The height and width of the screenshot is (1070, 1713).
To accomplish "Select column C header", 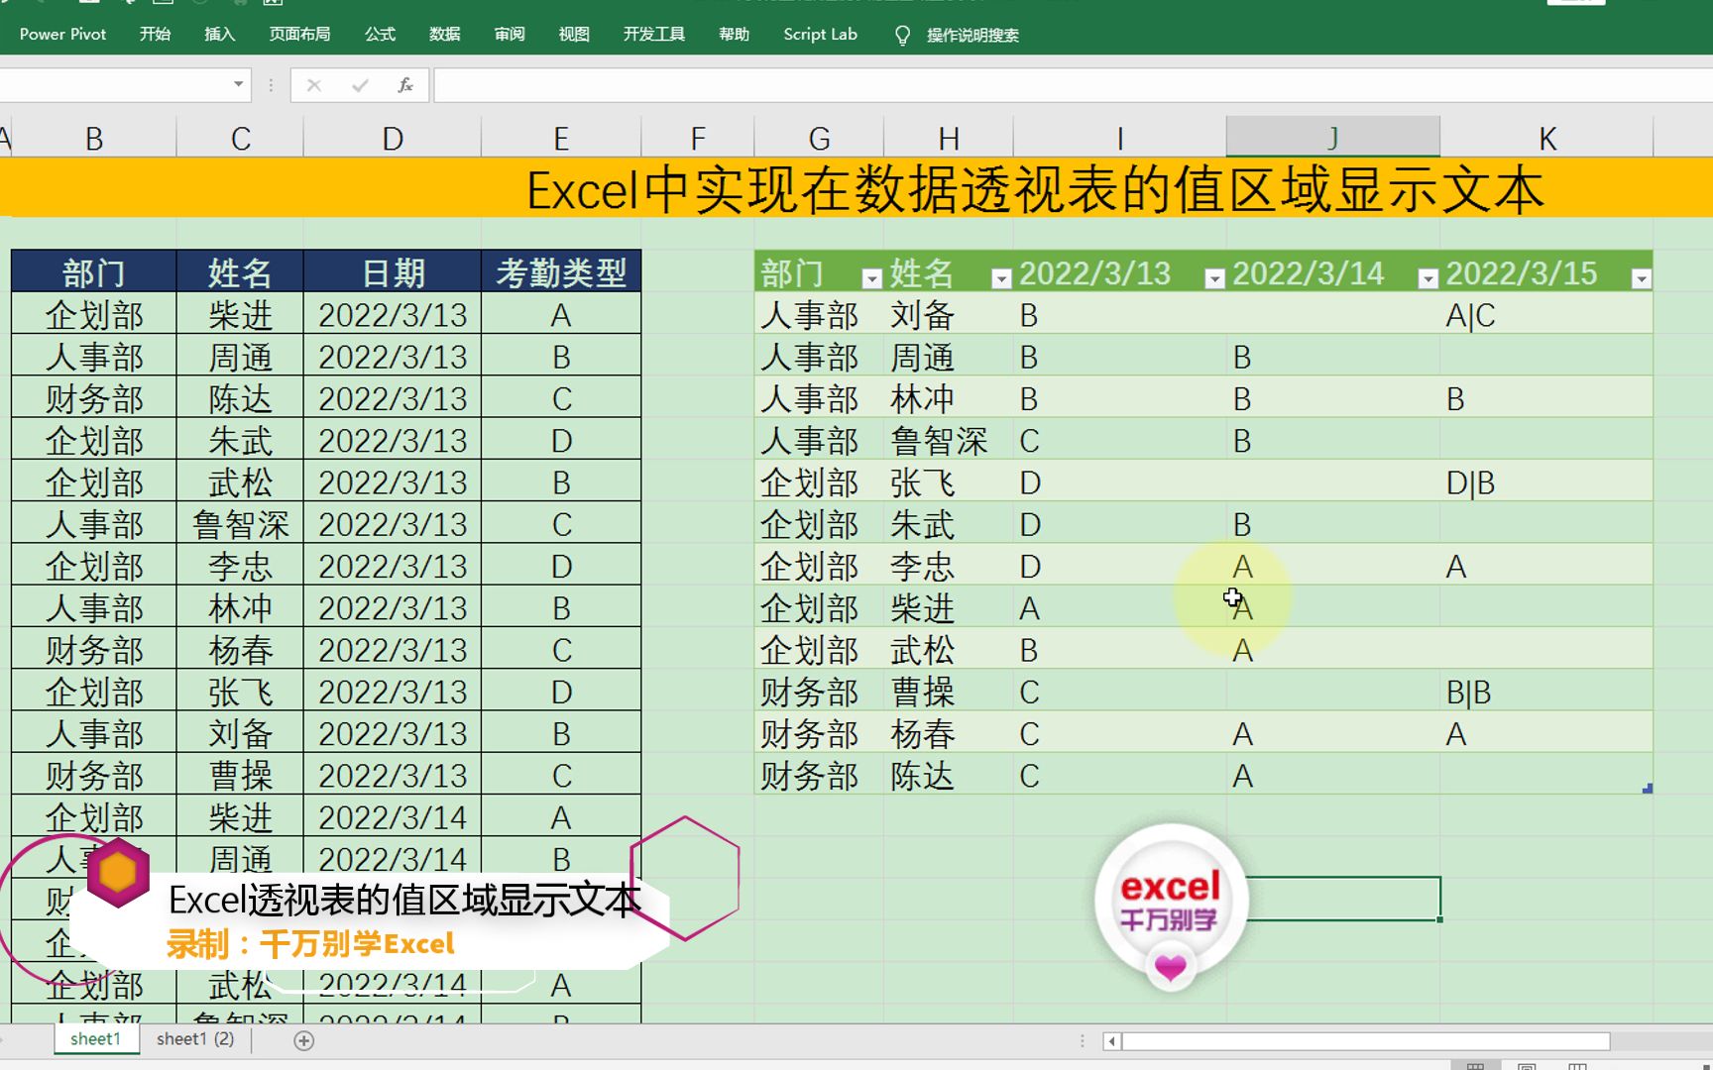I will click(x=240, y=138).
